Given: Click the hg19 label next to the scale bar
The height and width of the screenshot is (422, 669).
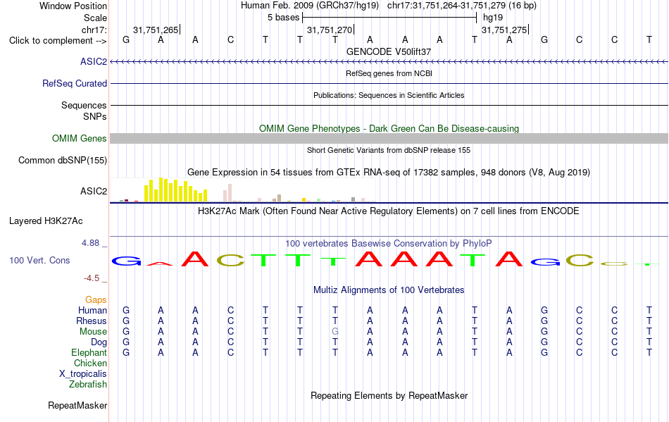Looking at the screenshot, I should [493, 18].
